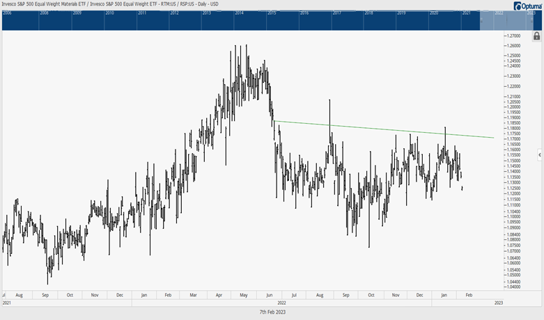544x320 pixels.
Task: Jump to 2020 in the overview bar
Action: pos(434,13)
